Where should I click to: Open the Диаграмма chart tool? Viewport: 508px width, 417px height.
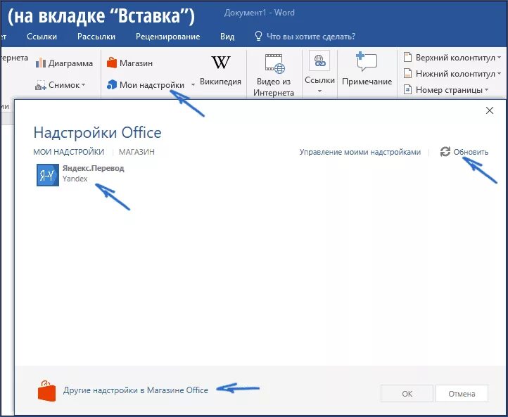tap(64, 63)
